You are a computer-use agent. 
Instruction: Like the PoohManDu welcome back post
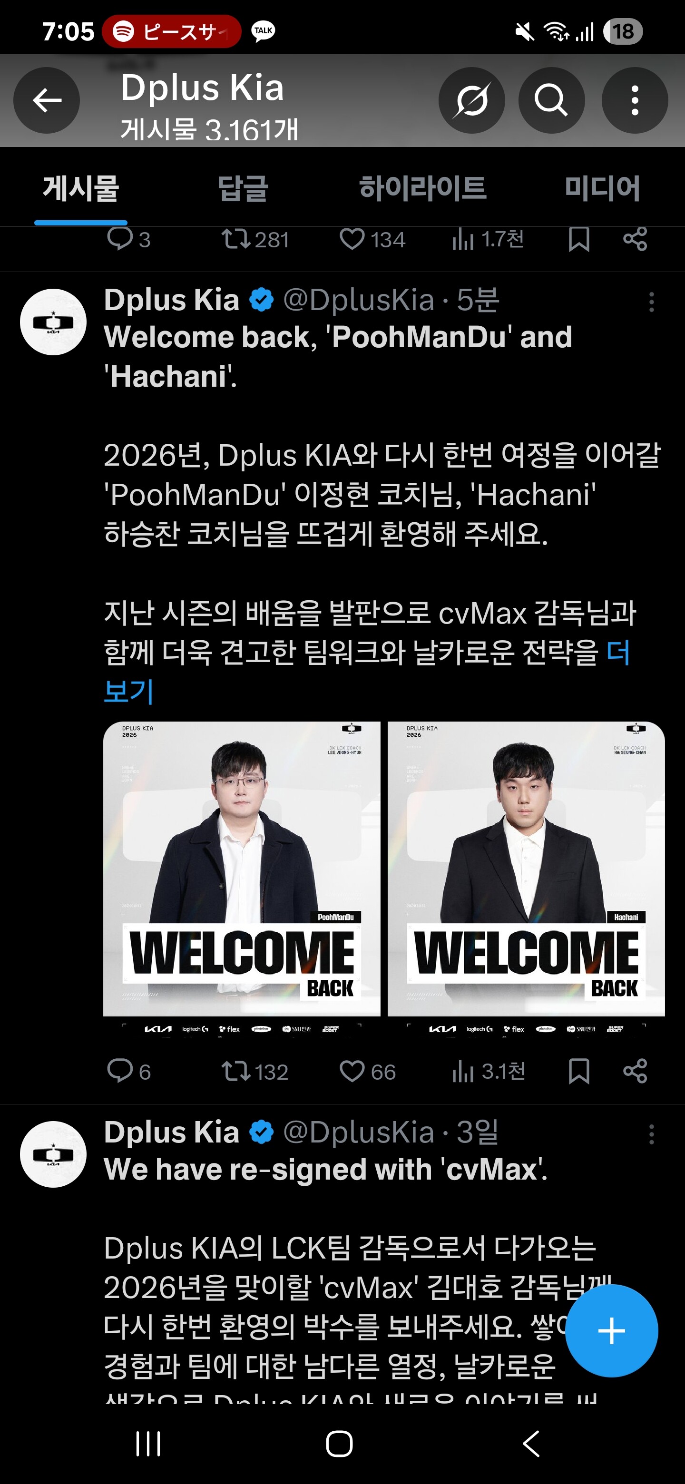point(368,1072)
